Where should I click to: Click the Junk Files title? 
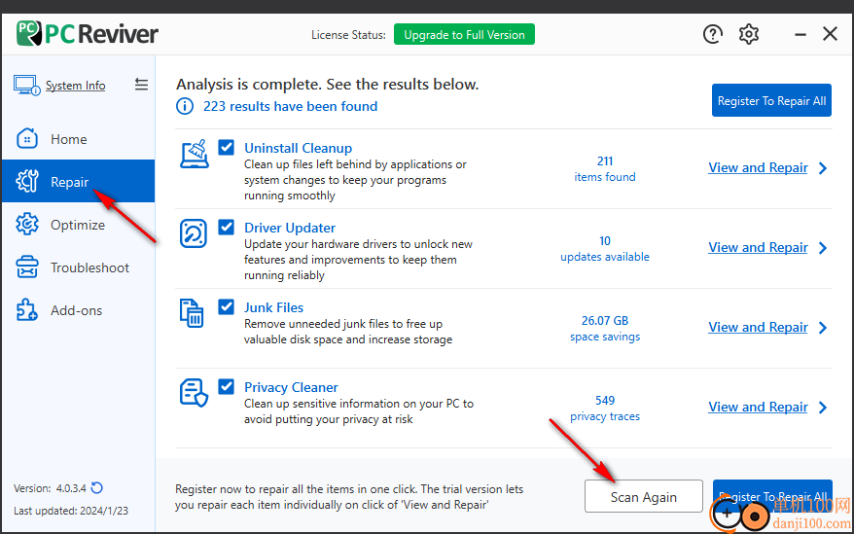pos(274,307)
